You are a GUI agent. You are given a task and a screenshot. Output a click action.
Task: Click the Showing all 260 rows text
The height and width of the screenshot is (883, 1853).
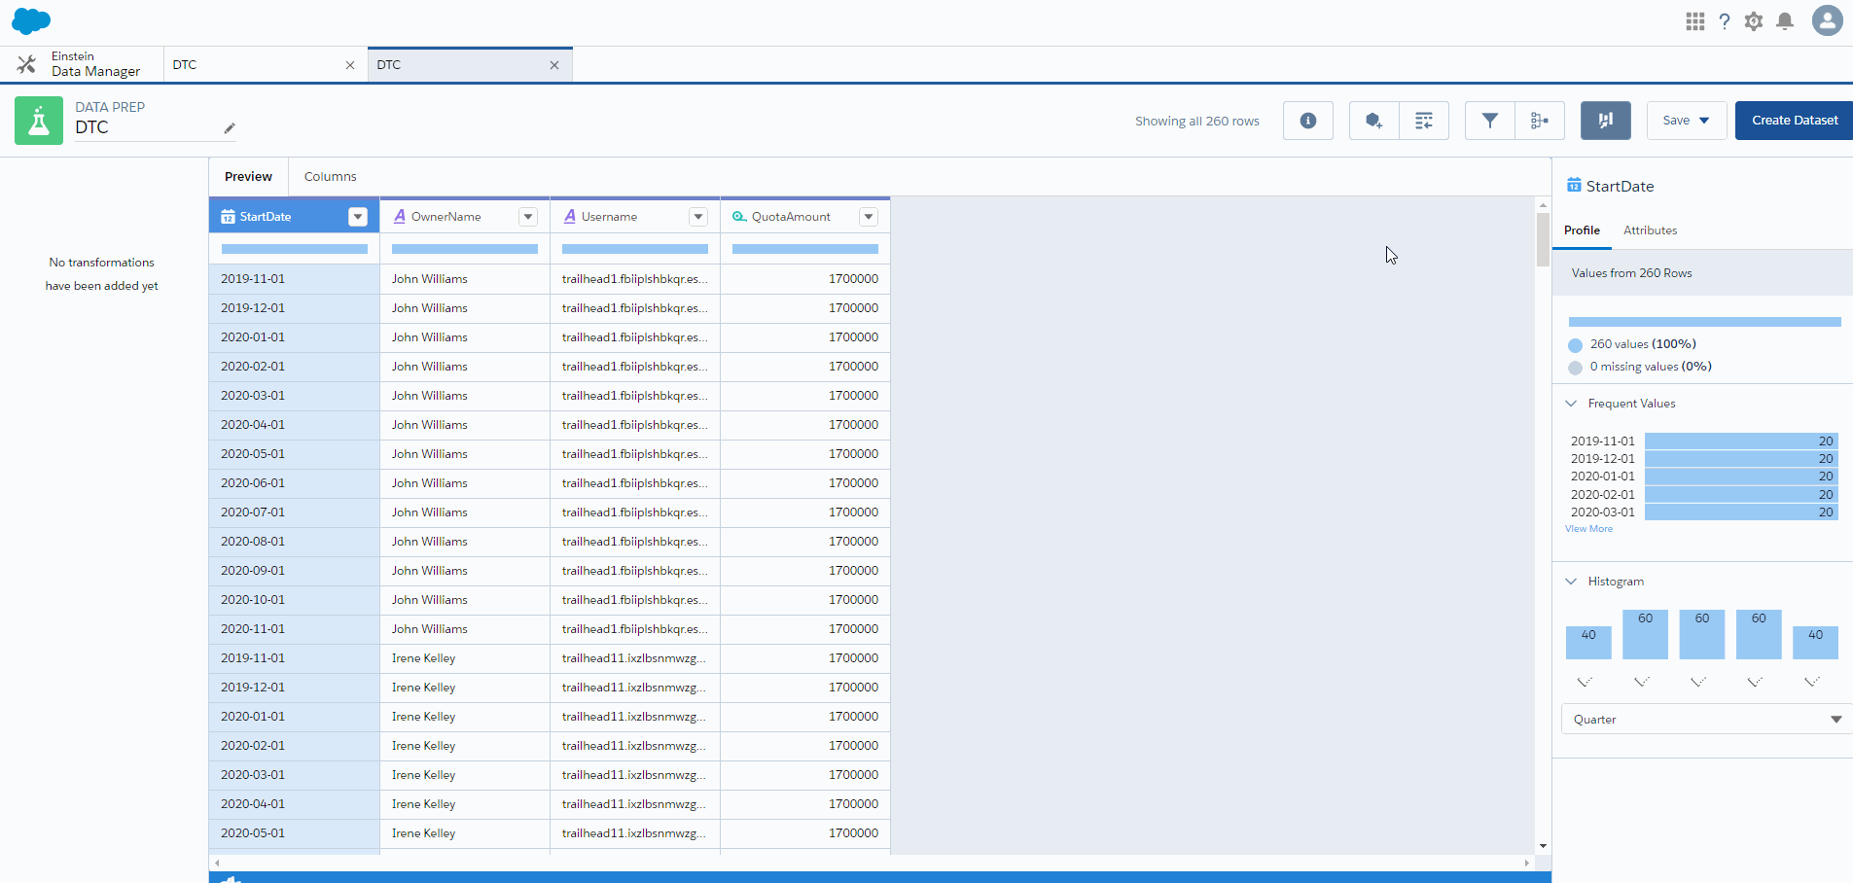[1197, 122]
